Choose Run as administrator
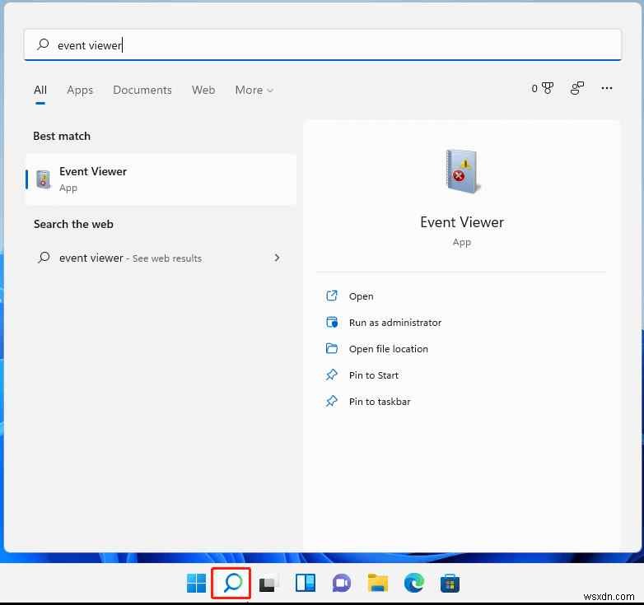The image size is (644, 605). [395, 323]
